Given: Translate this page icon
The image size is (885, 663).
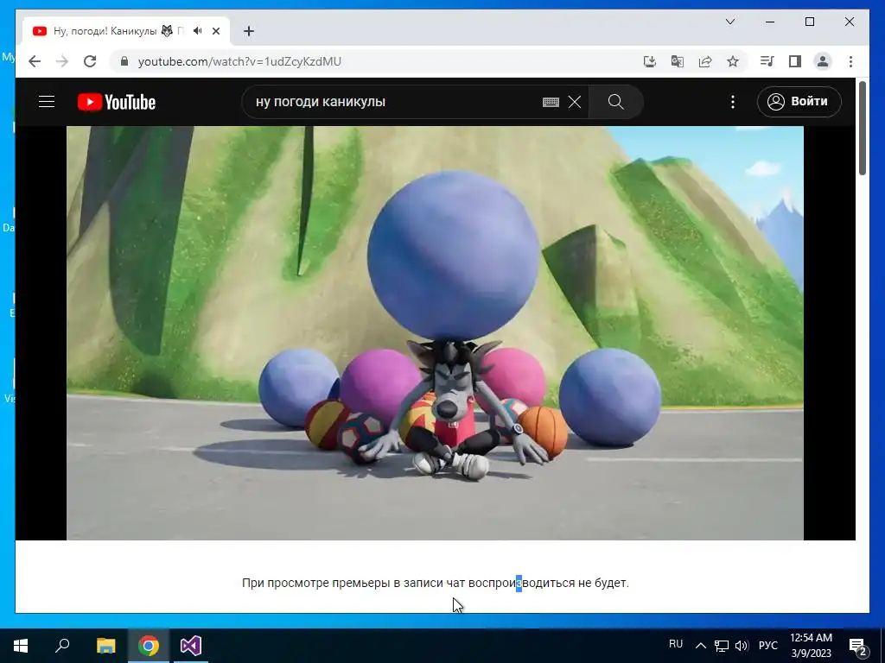Looking at the screenshot, I should pos(678,61).
